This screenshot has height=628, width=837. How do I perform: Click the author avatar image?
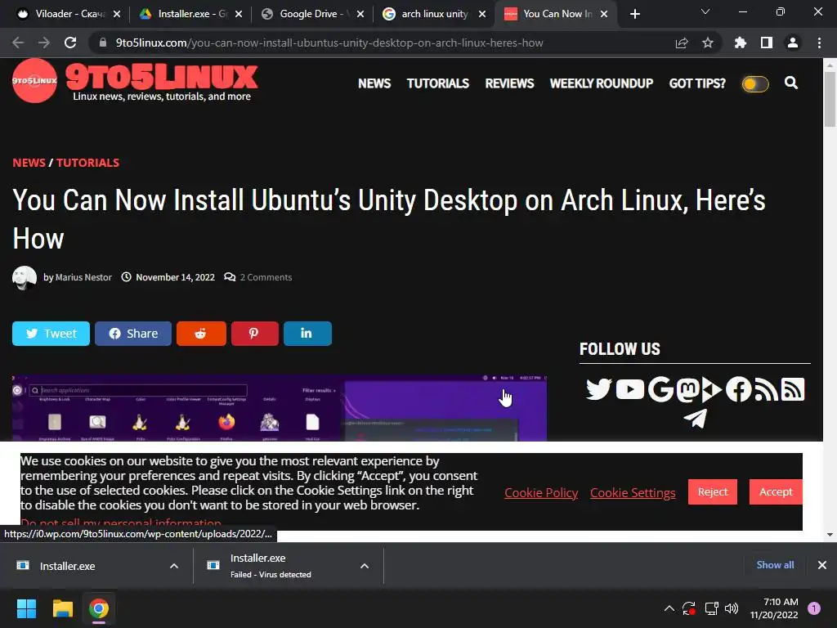[x=25, y=278]
